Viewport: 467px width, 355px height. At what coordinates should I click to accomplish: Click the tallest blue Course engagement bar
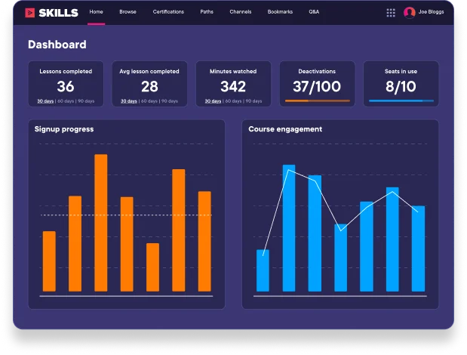coord(288,227)
